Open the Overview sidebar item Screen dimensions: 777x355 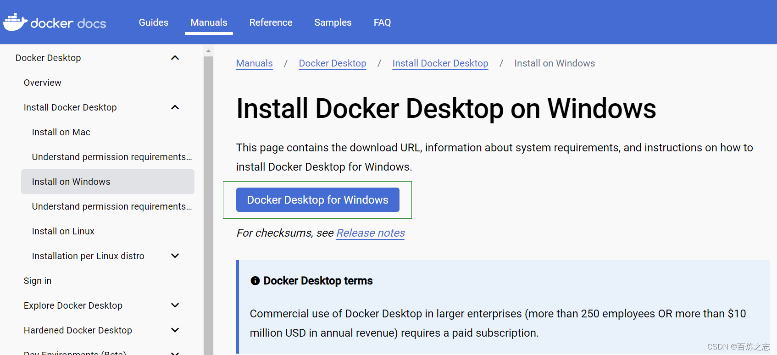pyautogui.click(x=43, y=83)
